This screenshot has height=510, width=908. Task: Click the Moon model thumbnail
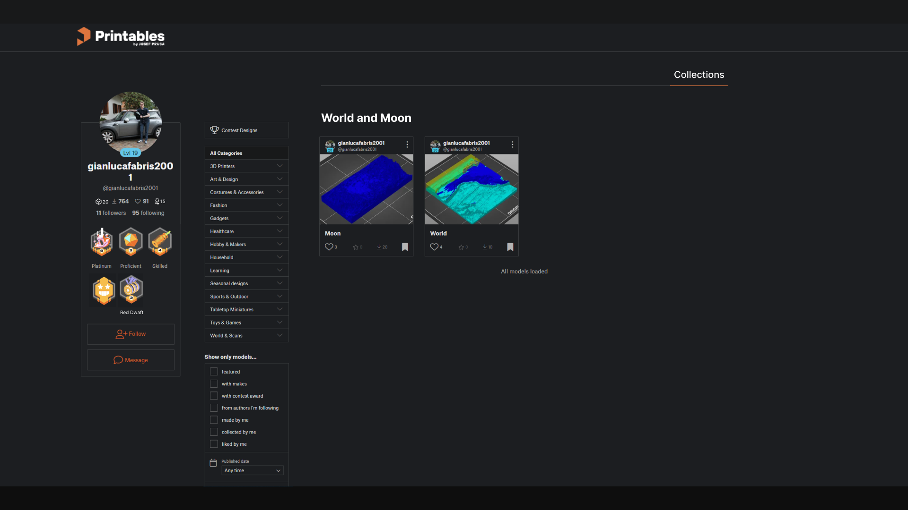[x=366, y=189]
